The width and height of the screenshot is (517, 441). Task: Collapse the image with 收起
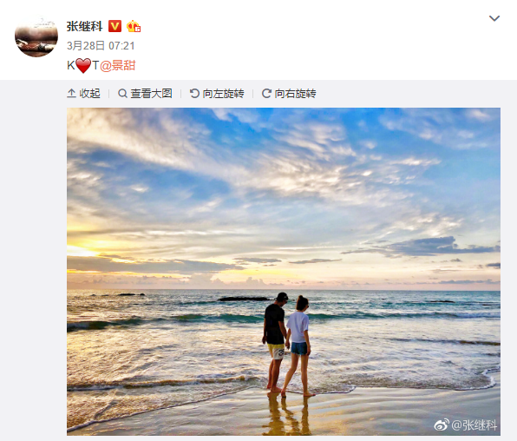point(83,94)
